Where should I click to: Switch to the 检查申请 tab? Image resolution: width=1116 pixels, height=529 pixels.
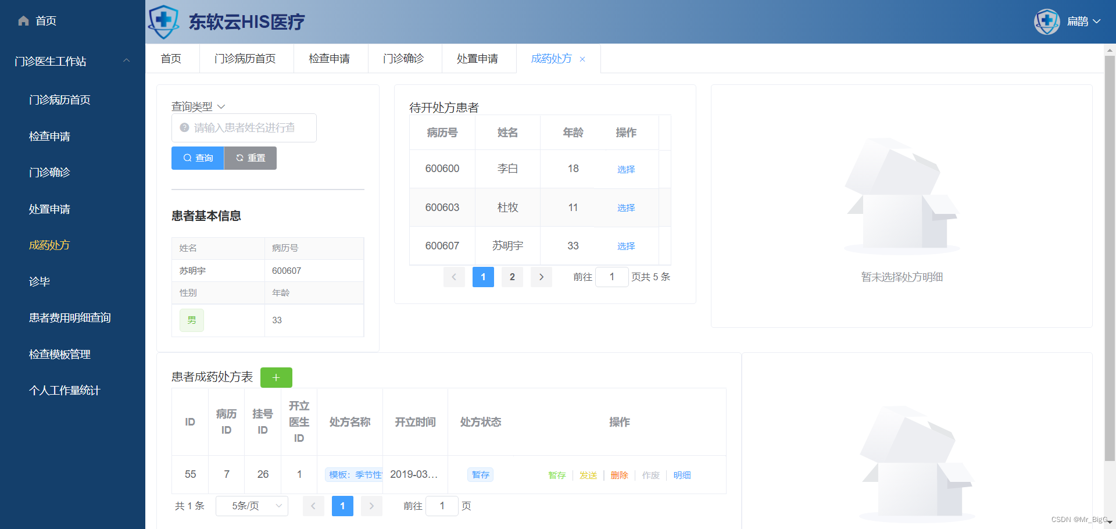click(330, 59)
